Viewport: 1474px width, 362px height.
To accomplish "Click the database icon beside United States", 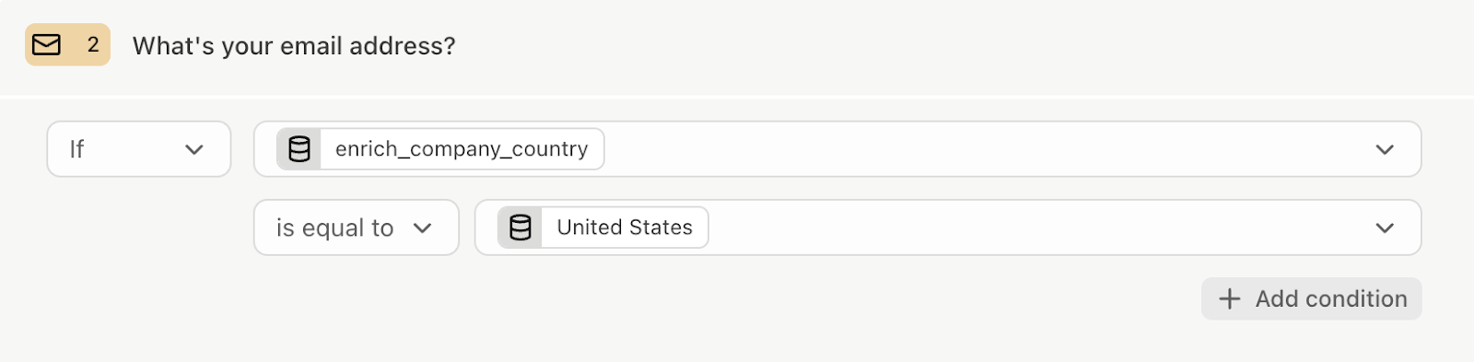I will coord(521,228).
